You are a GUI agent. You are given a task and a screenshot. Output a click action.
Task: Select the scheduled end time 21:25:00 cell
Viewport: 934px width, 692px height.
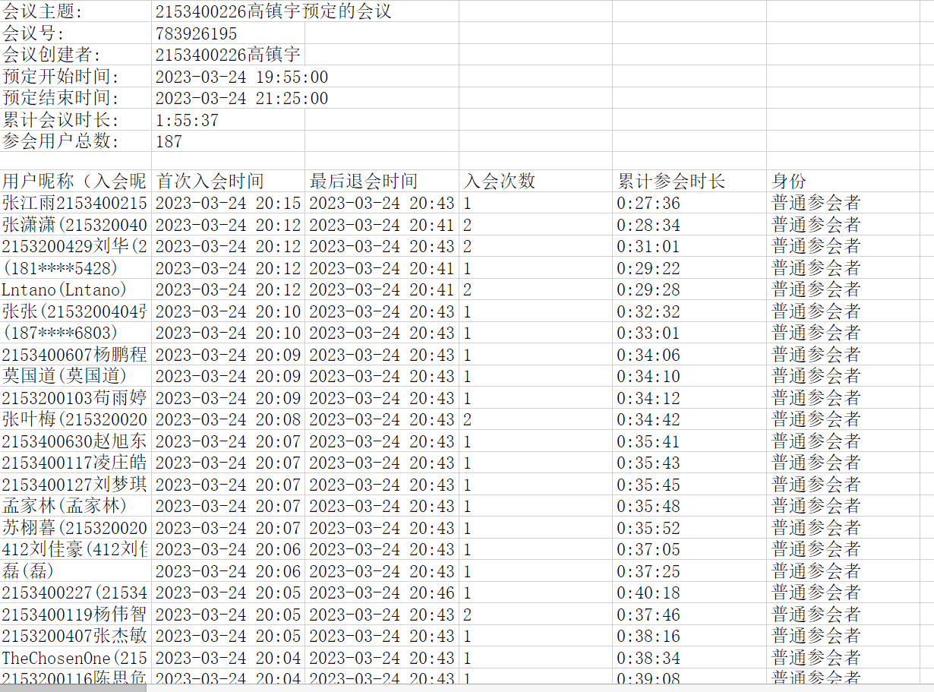pos(241,98)
